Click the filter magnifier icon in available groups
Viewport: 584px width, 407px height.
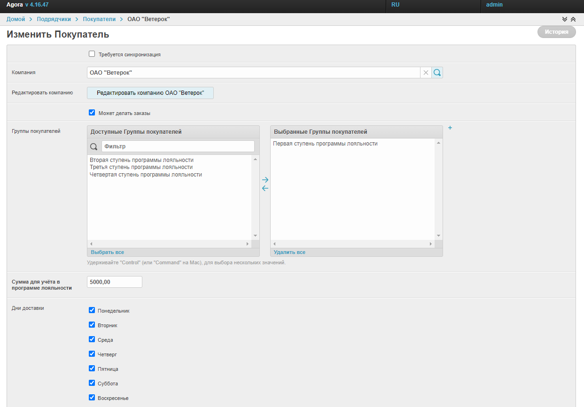pyautogui.click(x=93, y=146)
